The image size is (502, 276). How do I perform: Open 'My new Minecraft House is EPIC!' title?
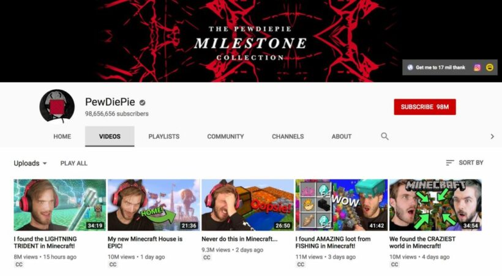coord(145,242)
